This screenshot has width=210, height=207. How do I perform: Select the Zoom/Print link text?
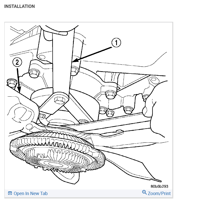click(159, 193)
